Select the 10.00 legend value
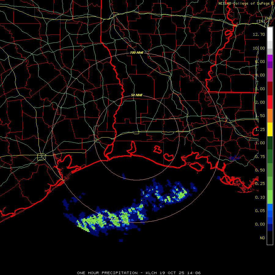Viewport: 275px width, 275px height. pyautogui.click(x=259, y=48)
